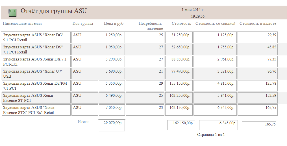
Task: Click the ASU code in the Xonar DG row
Action: (x=85, y=37)
